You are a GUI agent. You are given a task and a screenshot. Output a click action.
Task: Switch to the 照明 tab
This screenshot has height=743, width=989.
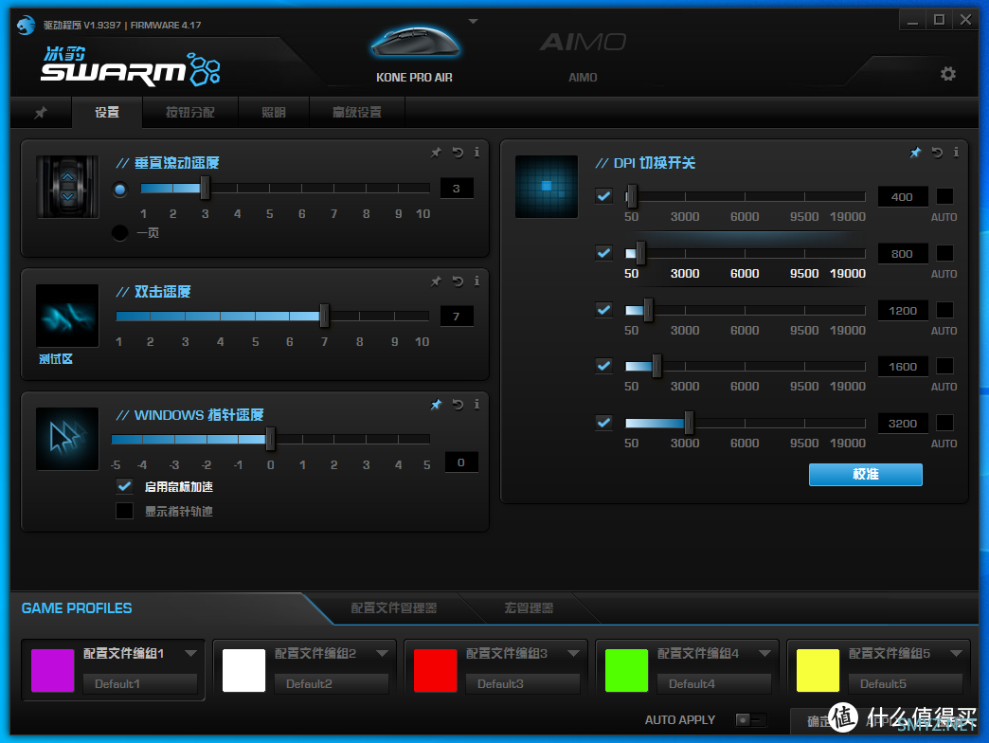point(274,112)
